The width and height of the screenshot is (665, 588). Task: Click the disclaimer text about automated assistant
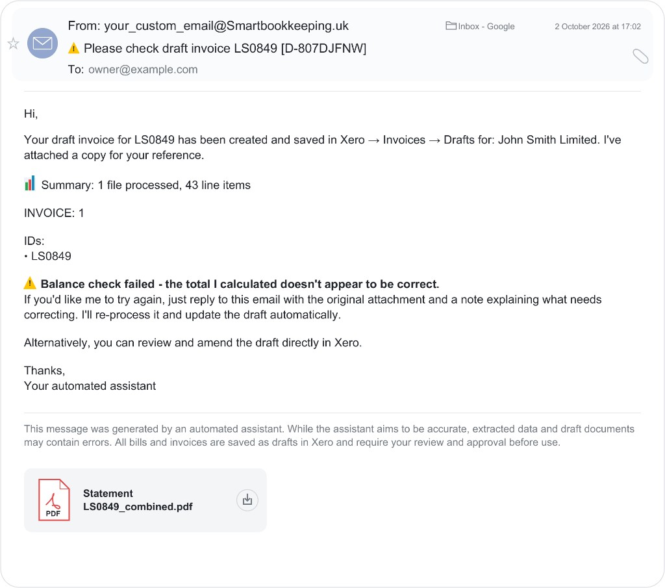click(329, 435)
